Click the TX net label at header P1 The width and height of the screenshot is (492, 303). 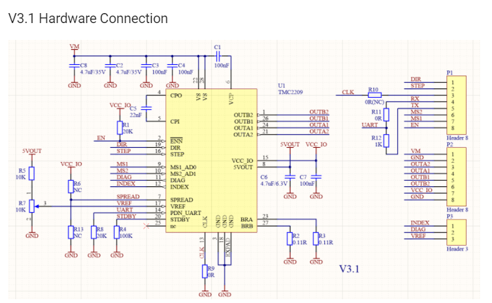(x=415, y=105)
